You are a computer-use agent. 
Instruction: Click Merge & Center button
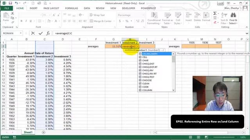pos(101,21)
